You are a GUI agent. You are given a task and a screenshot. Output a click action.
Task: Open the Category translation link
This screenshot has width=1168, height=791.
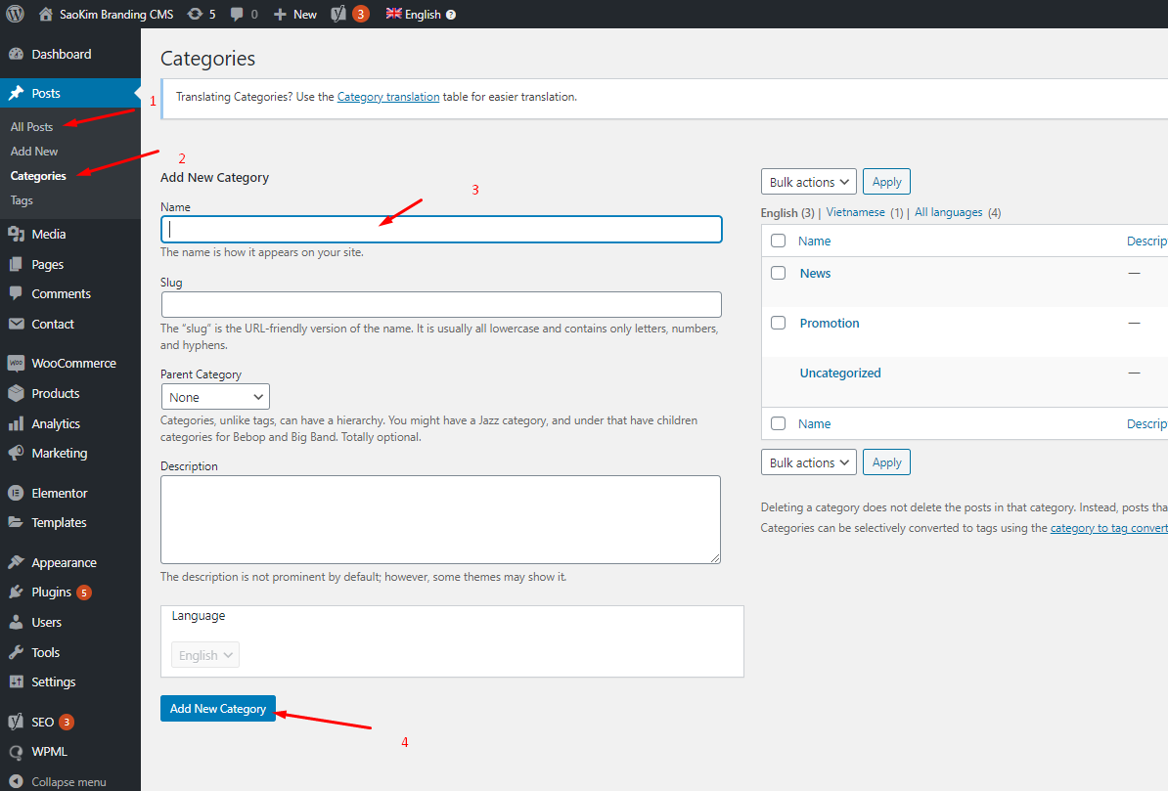pyautogui.click(x=387, y=97)
